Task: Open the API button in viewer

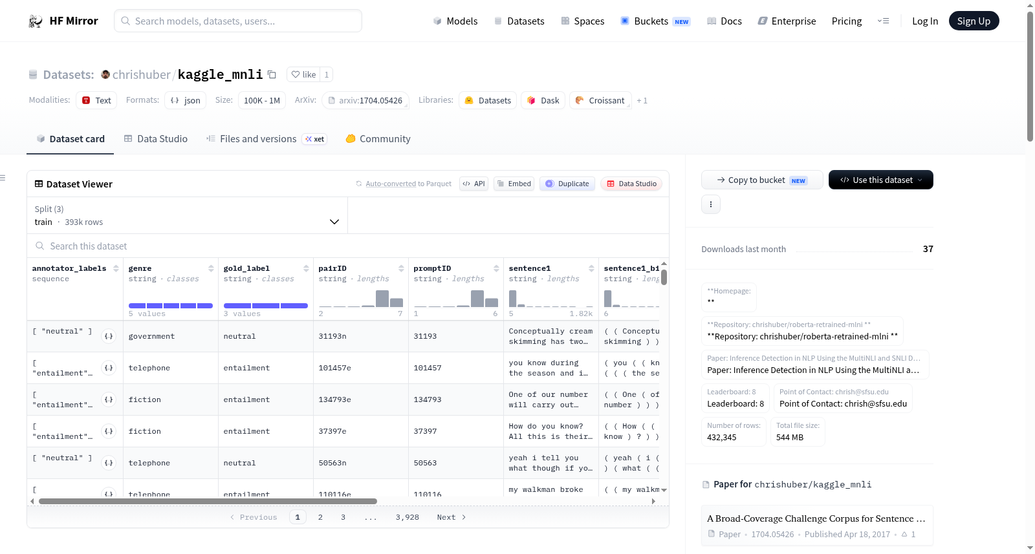Action: point(474,184)
